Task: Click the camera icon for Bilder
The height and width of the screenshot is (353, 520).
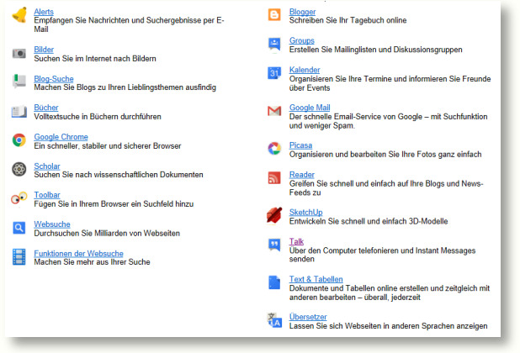Action: [x=19, y=53]
